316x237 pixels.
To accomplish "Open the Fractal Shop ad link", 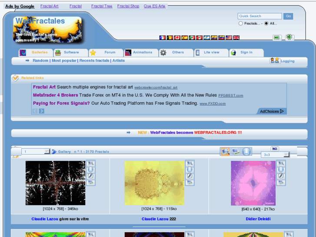I will click(128, 6).
